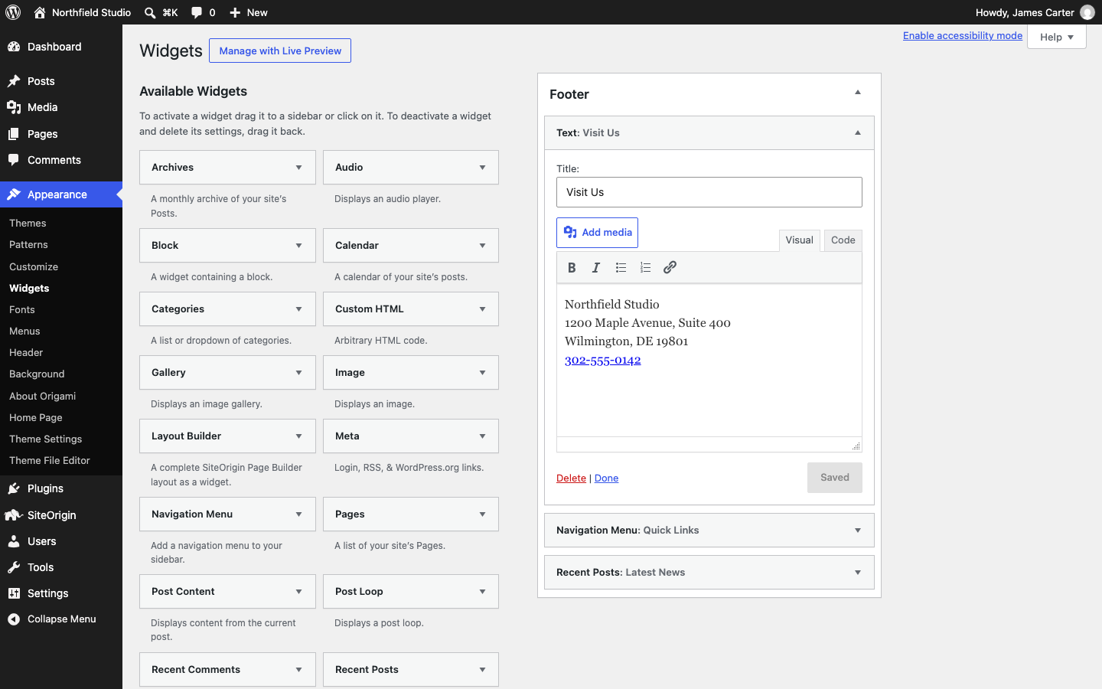This screenshot has width=1102, height=689.
Task: Click the Posts pin icon
Action: tap(14, 81)
